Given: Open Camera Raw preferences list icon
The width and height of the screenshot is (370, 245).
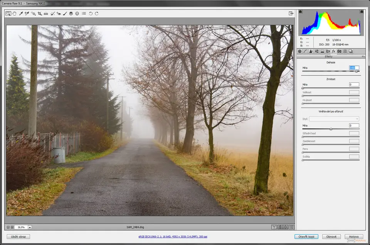Looking at the screenshot, I should (x=84, y=13).
